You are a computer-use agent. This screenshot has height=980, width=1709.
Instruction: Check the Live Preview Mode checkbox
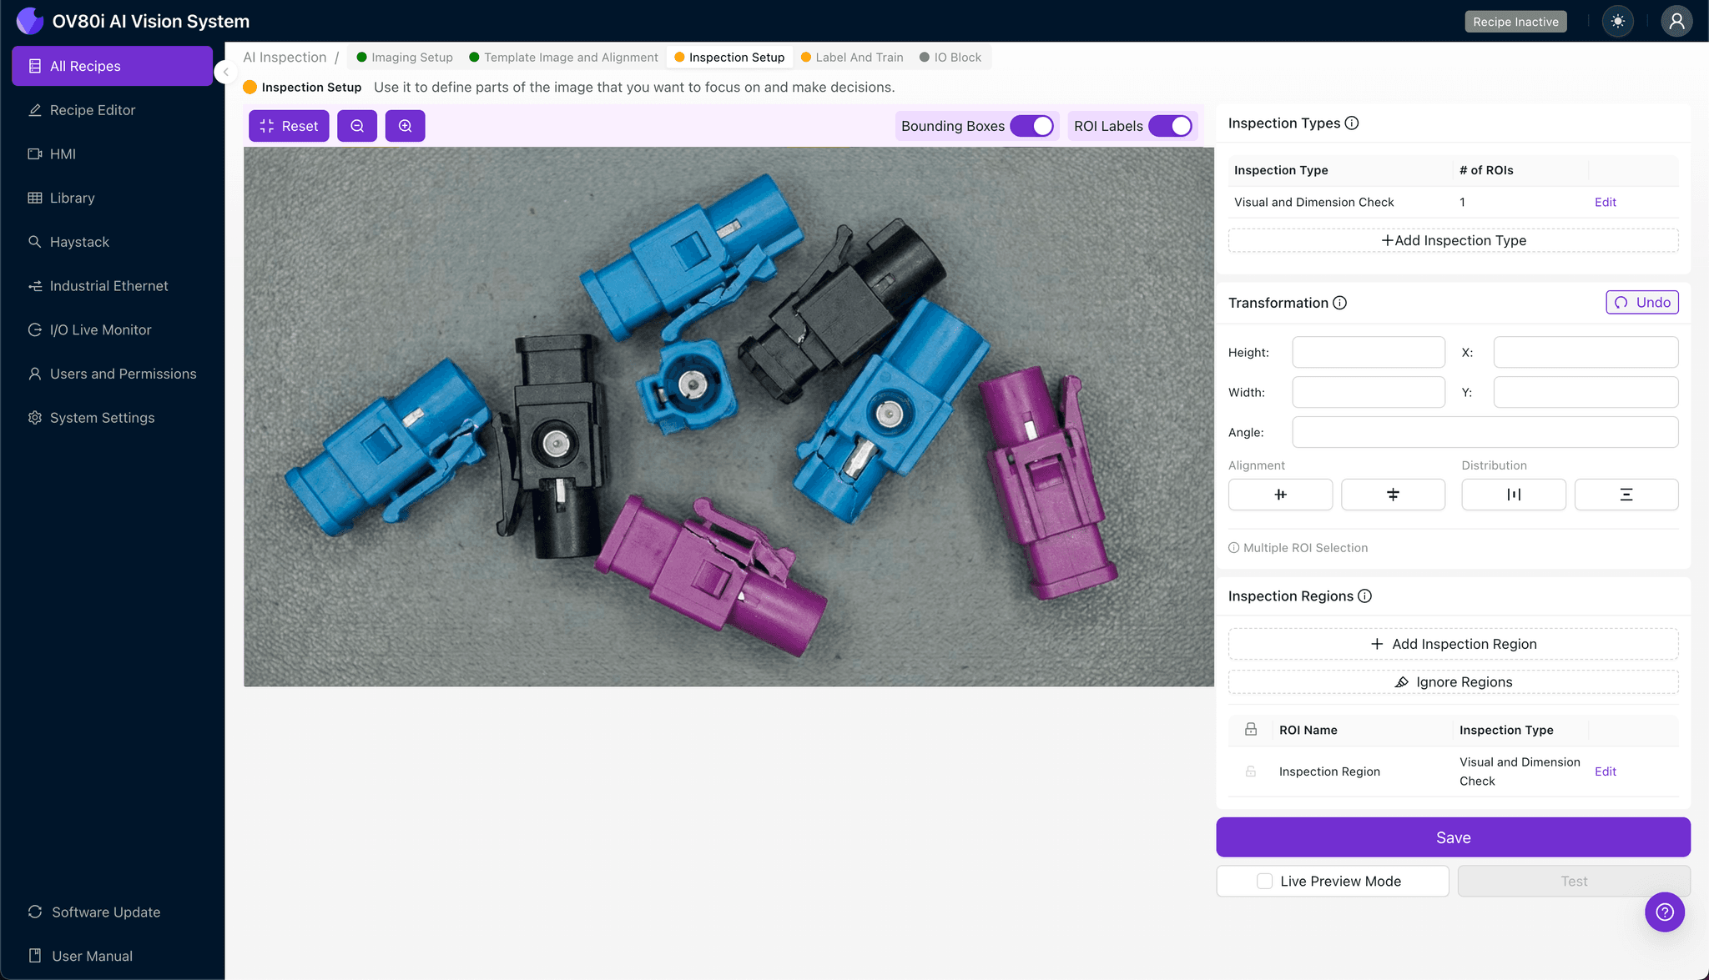[1265, 881]
